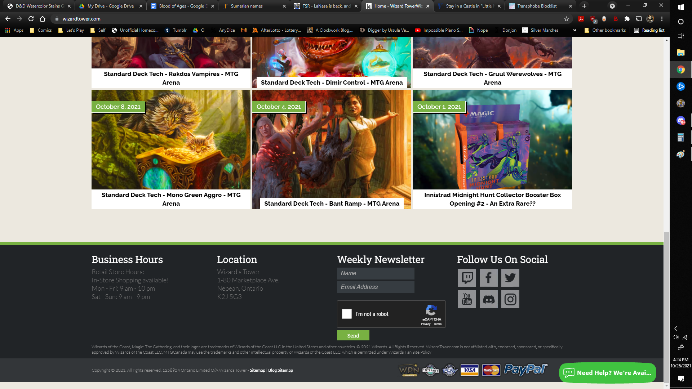Open the Discord social icon
Viewport: 692px width, 389px height.
(x=488, y=299)
